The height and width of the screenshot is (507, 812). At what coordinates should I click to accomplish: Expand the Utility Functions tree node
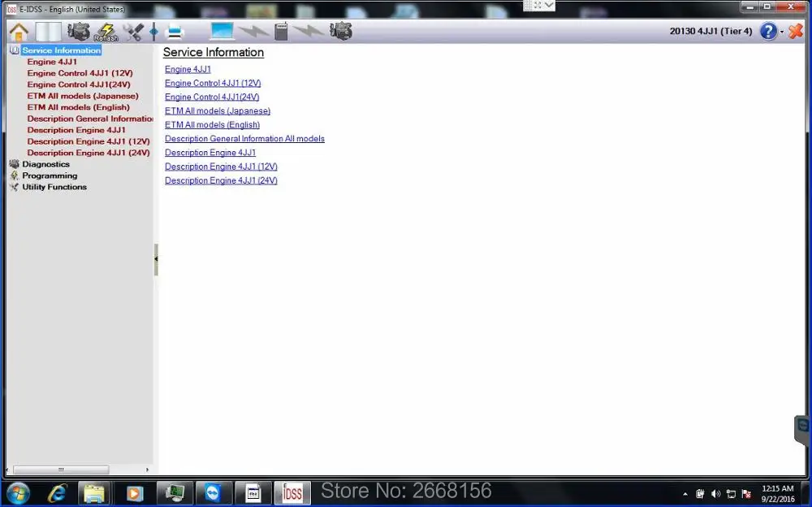click(54, 187)
